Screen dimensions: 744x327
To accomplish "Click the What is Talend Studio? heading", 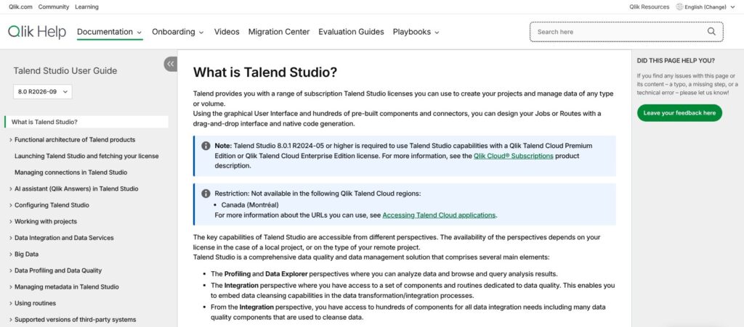I will (x=265, y=73).
